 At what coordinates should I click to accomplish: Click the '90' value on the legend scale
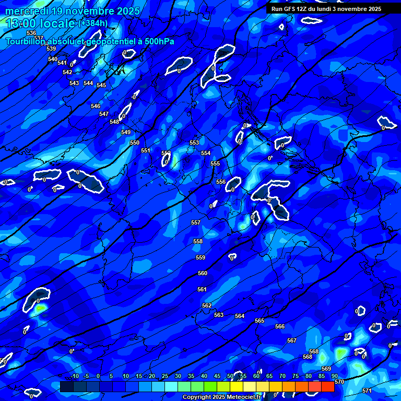(x=334, y=376)
